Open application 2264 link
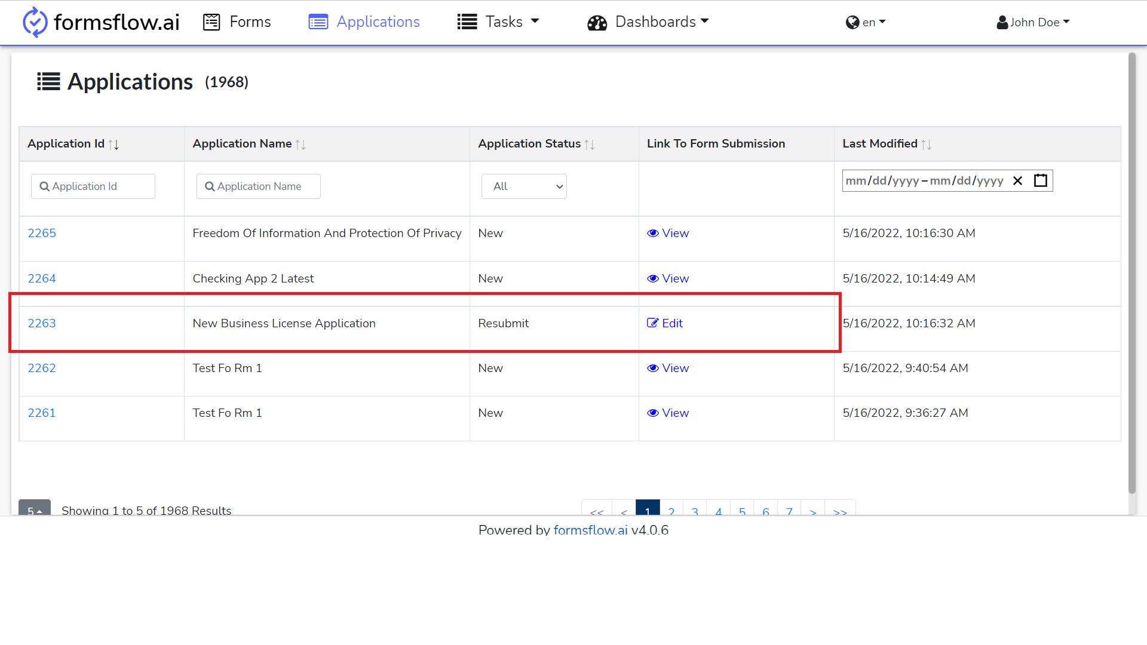The image size is (1147, 645). (x=42, y=278)
